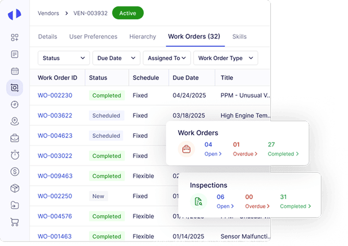
Task: Open work order WO-004623
Action: 55,136
